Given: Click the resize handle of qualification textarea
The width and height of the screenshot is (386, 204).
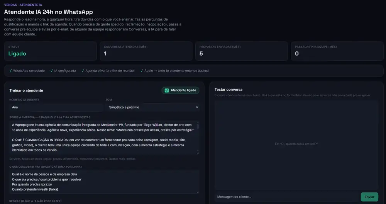Looking at the screenshot, I should click(x=198, y=192).
